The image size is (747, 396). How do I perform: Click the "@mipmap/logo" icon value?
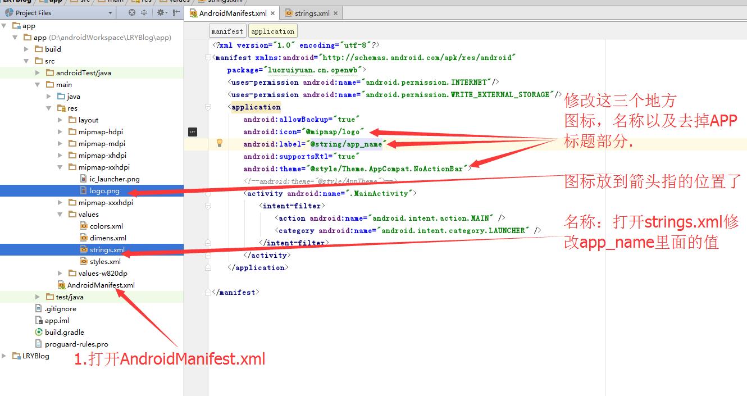click(x=335, y=132)
